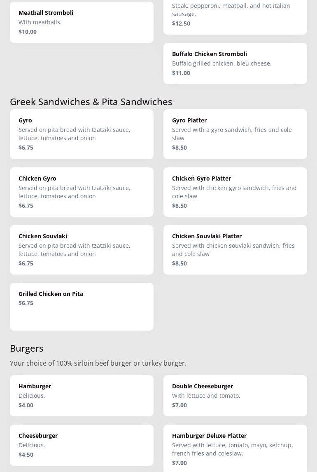The height and width of the screenshot is (472, 317).
Task: Click the Hamburger menu item
Action: 82,395
